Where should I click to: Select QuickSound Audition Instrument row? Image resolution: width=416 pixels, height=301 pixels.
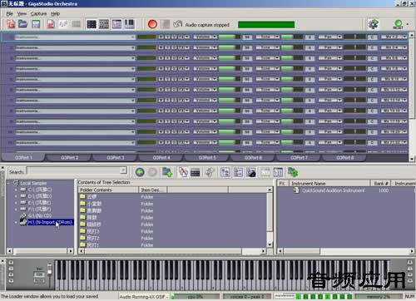pos(334,190)
